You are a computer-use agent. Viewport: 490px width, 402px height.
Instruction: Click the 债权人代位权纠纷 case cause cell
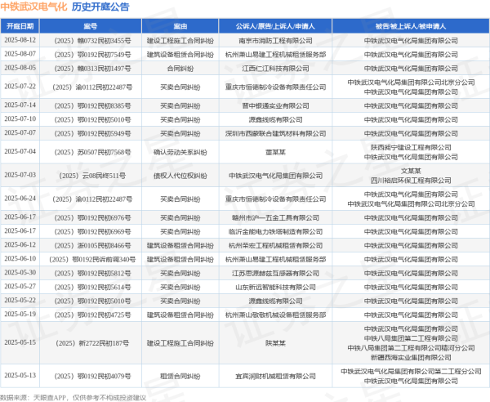point(179,175)
